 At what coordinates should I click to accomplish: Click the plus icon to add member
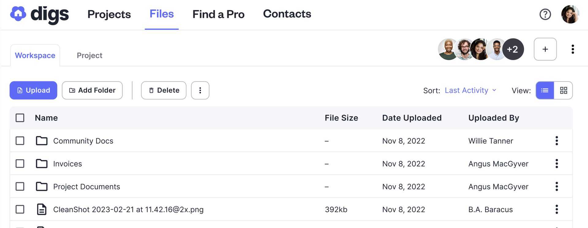[x=545, y=49]
